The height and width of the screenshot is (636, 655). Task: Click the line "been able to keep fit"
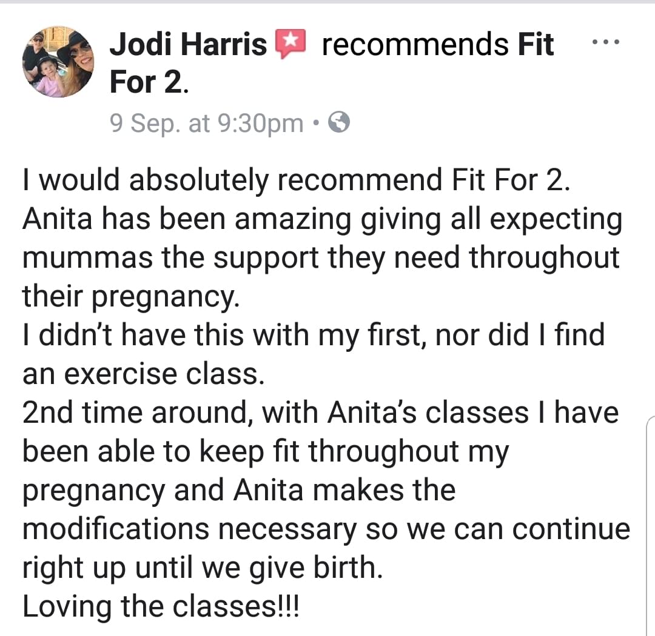click(x=266, y=451)
